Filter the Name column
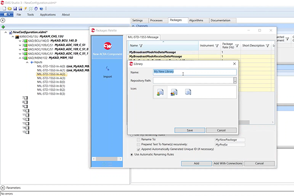 point(141,46)
